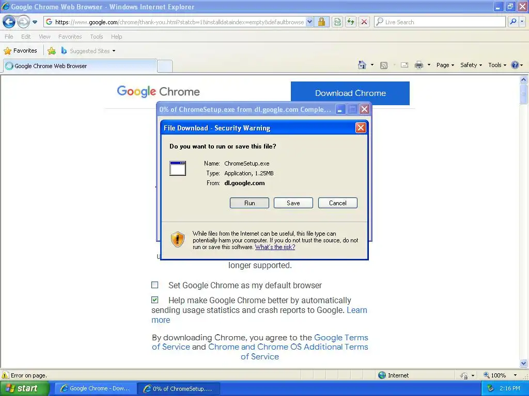Open the What's the risk? link
The image size is (529, 396).
click(275, 247)
